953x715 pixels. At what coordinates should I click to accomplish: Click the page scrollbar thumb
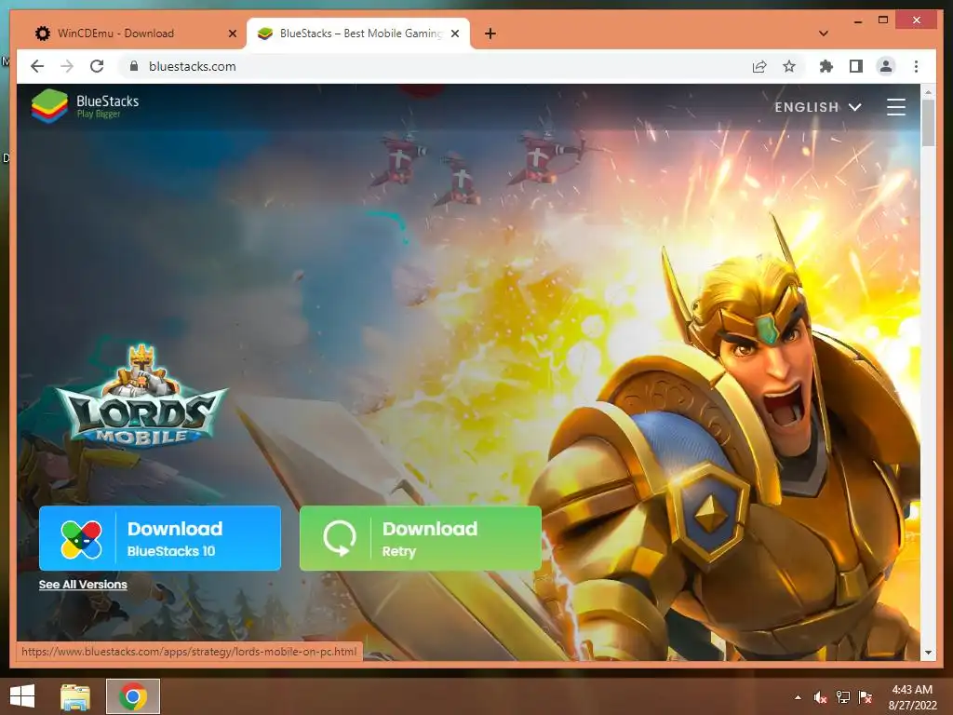928,122
